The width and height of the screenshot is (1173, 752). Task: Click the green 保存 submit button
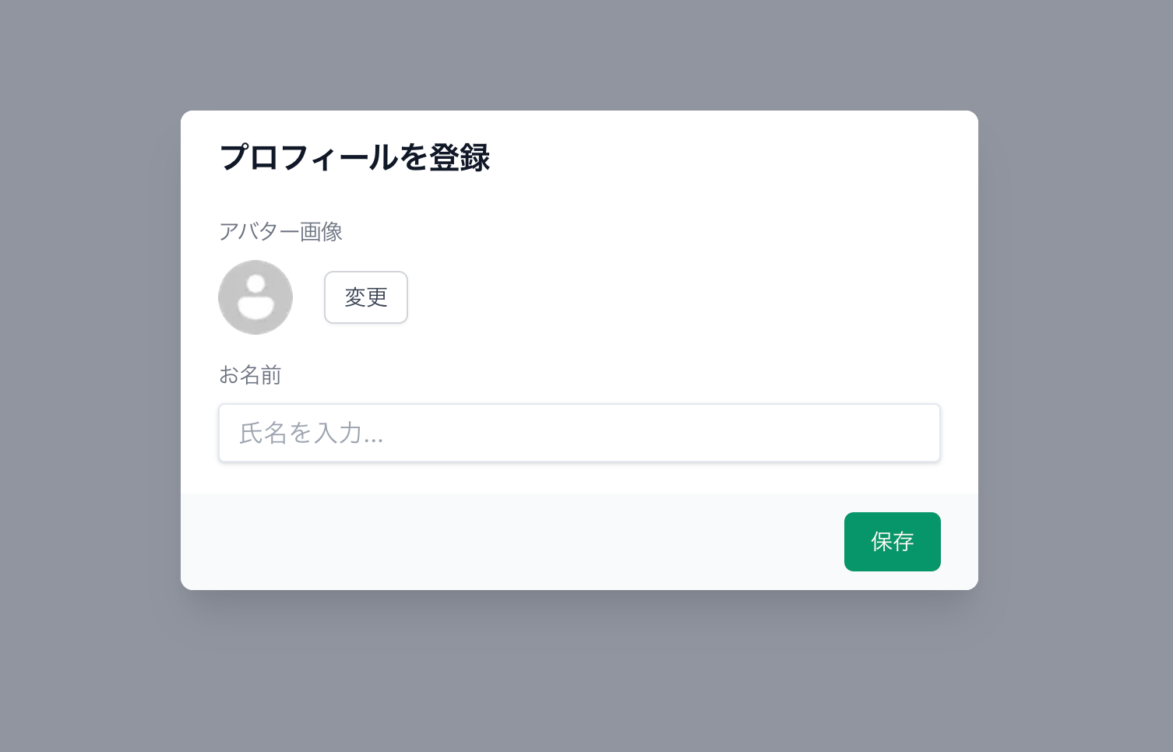click(x=893, y=542)
